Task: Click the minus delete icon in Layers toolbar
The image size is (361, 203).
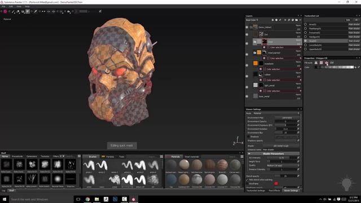Action: [300, 20]
